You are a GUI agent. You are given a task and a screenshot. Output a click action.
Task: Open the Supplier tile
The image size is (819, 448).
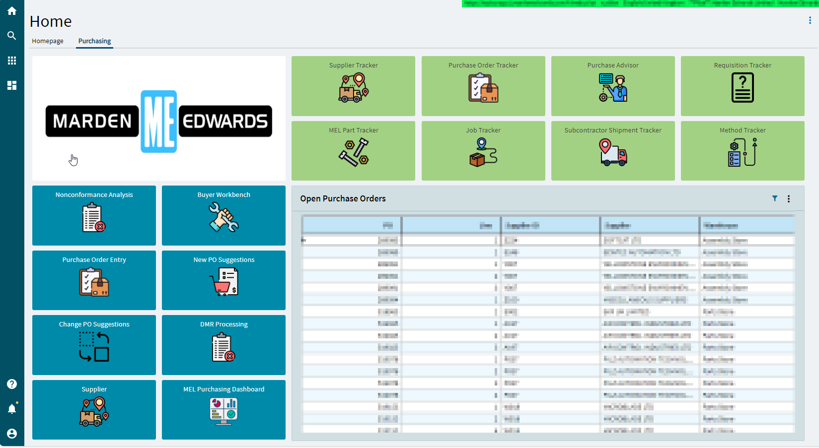click(94, 410)
